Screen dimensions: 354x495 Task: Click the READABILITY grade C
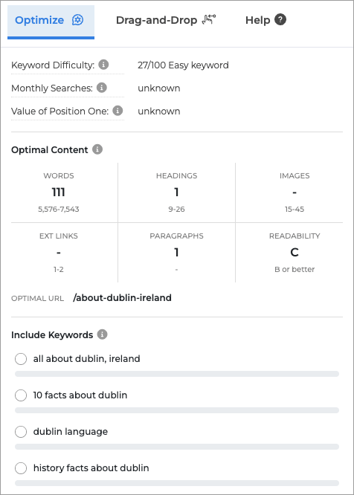(x=295, y=252)
